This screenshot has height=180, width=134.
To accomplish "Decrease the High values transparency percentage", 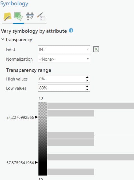I will coord(87,80).
